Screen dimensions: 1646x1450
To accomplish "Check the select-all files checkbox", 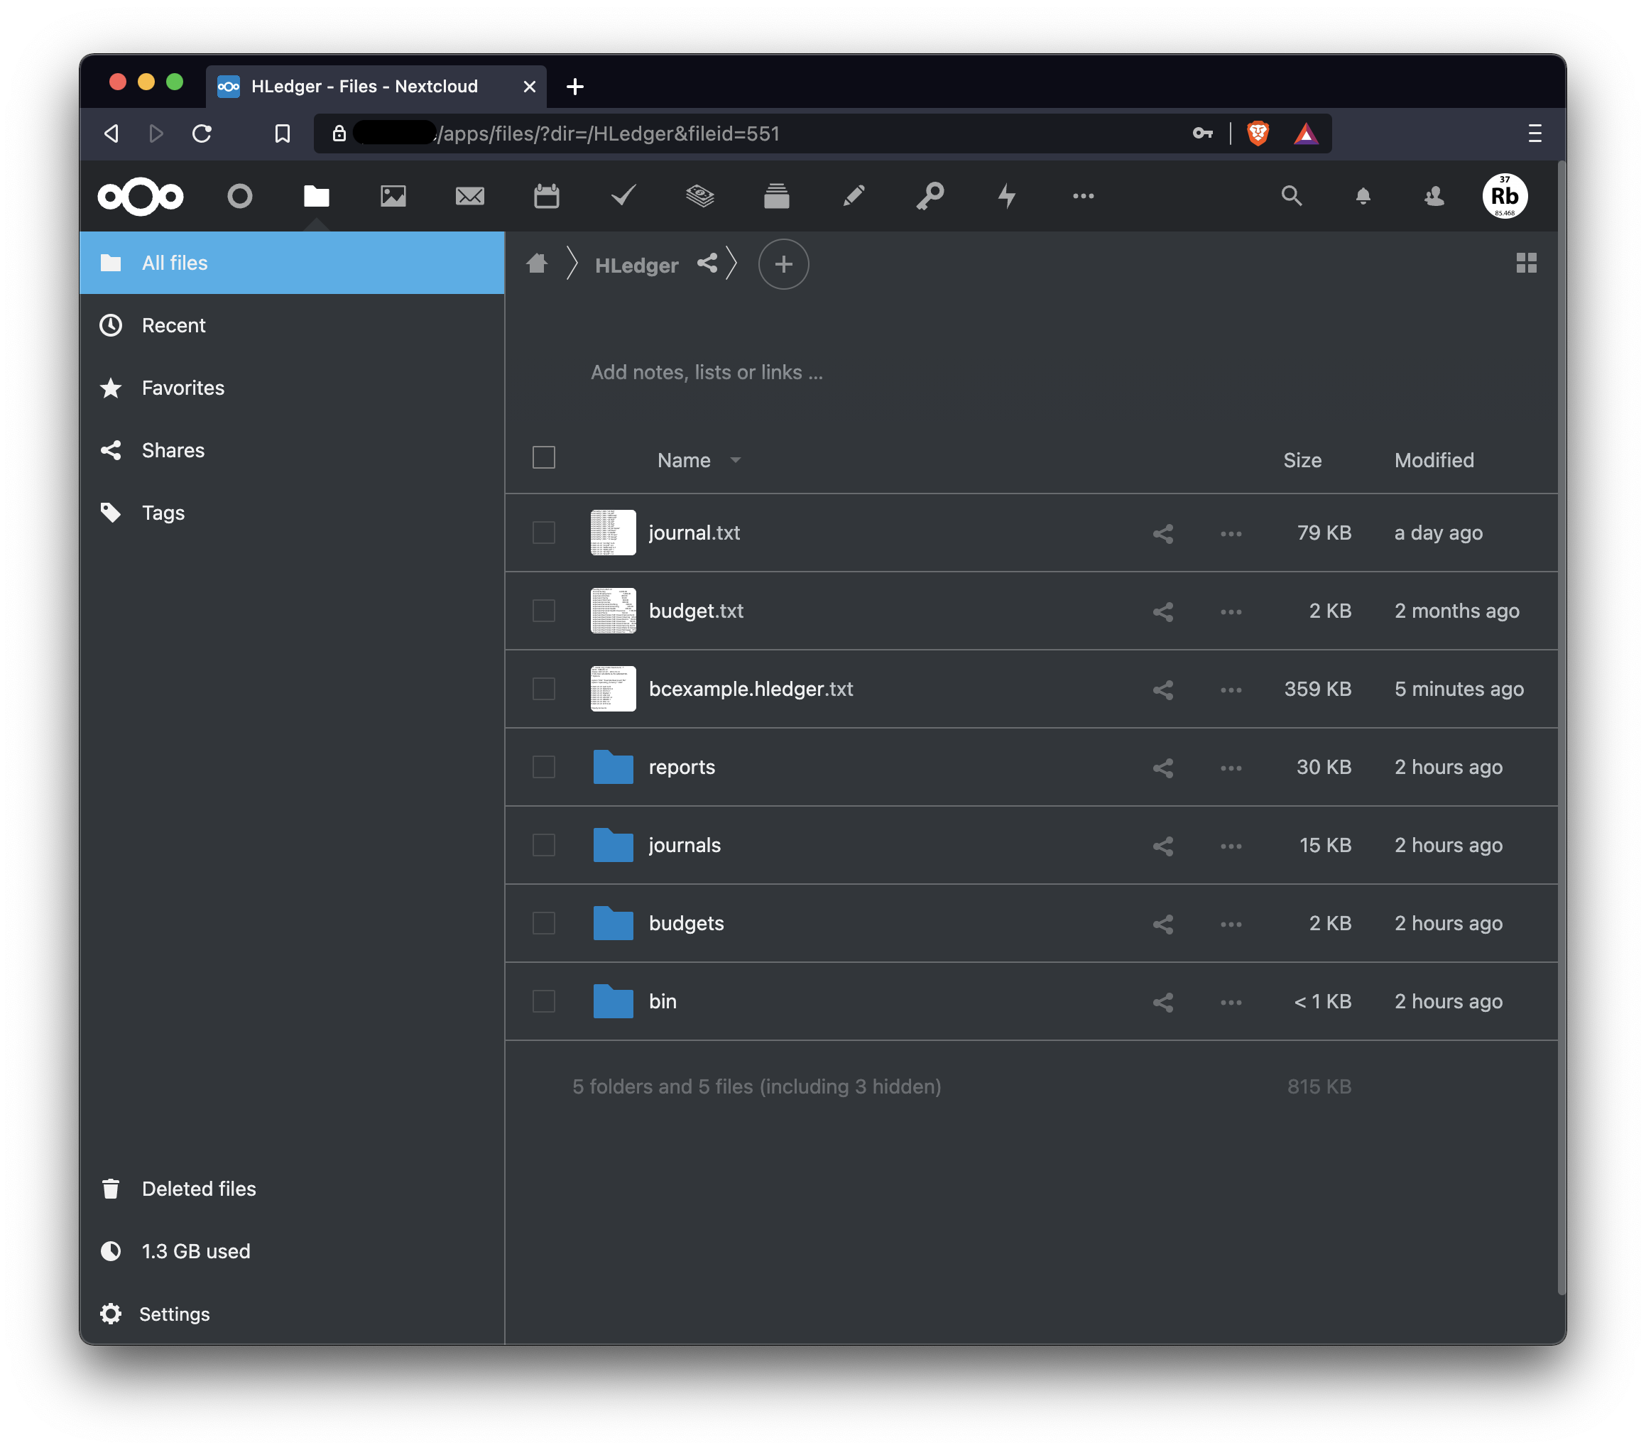I will (x=543, y=458).
